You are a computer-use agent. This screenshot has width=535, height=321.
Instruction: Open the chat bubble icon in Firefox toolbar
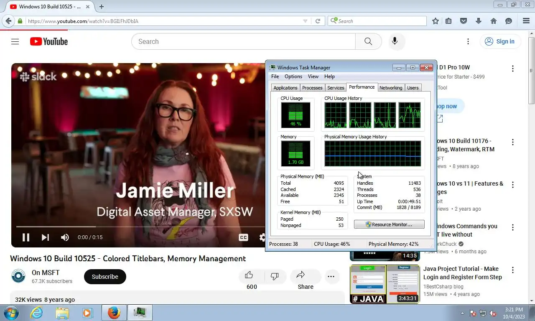click(509, 21)
